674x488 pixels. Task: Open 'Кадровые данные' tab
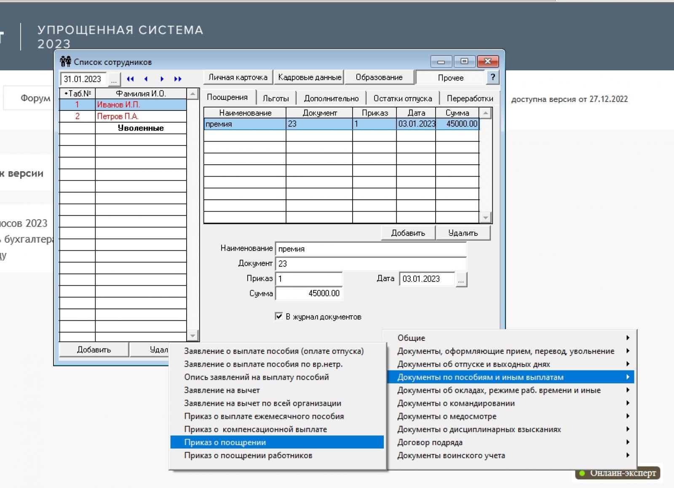click(309, 77)
